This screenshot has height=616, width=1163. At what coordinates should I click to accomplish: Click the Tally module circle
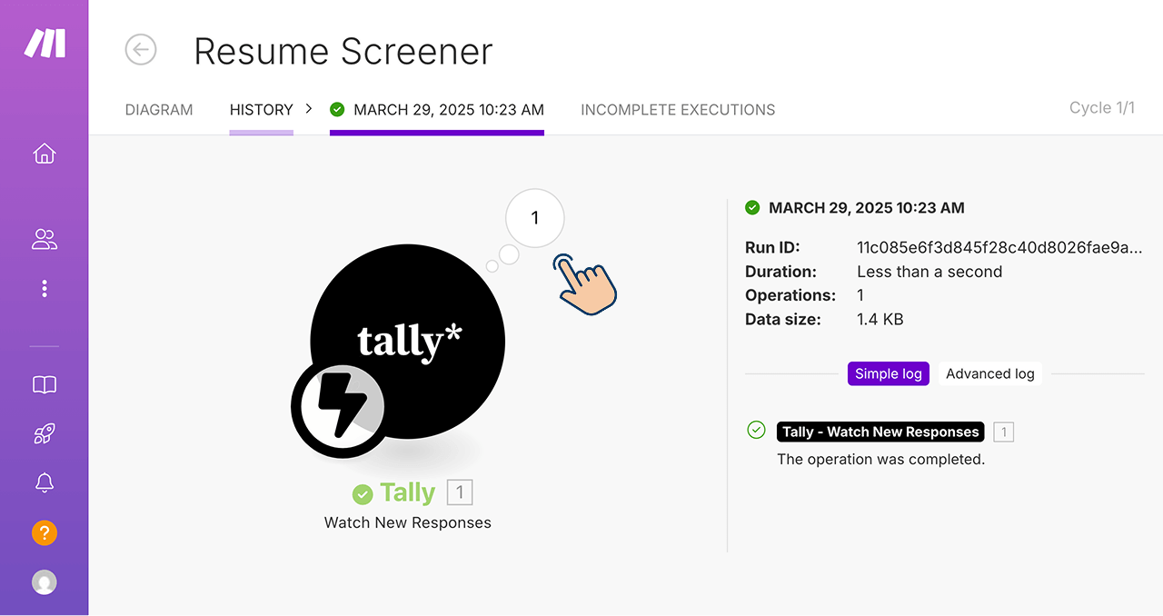(407, 342)
